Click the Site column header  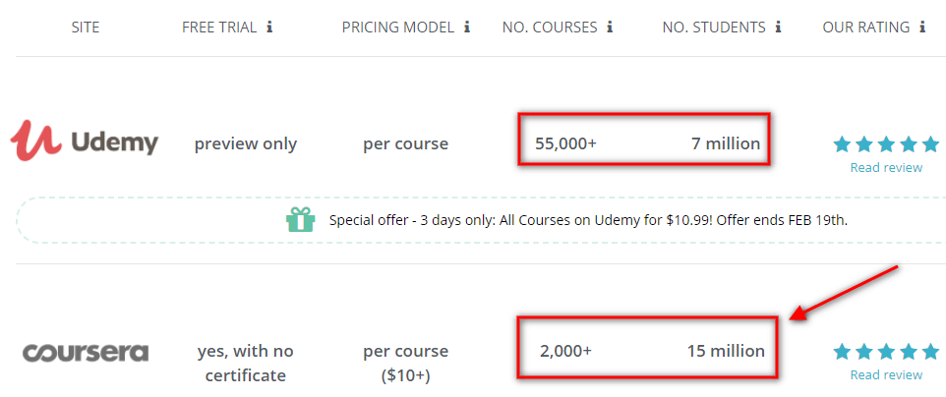[87, 28]
